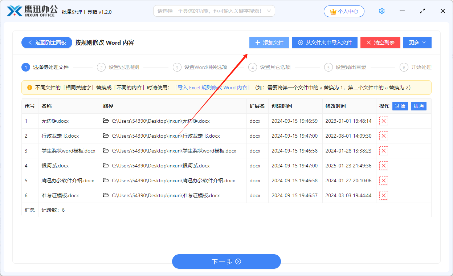Toggle the 排序 sort option
Image resolution: width=453 pixels, height=276 pixels.
(419, 106)
